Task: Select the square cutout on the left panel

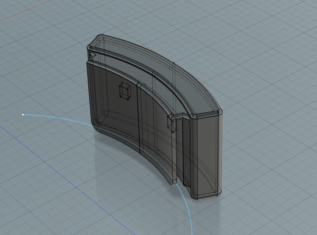Action: [125, 91]
